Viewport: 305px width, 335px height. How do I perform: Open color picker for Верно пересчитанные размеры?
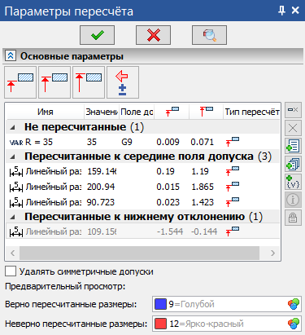click(x=294, y=304)
